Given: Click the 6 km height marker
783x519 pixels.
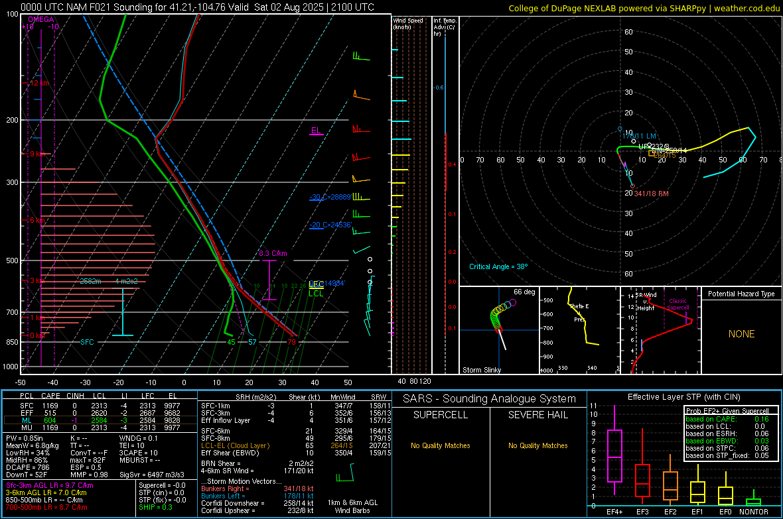Looking at the screenshot, I should 37,220.
